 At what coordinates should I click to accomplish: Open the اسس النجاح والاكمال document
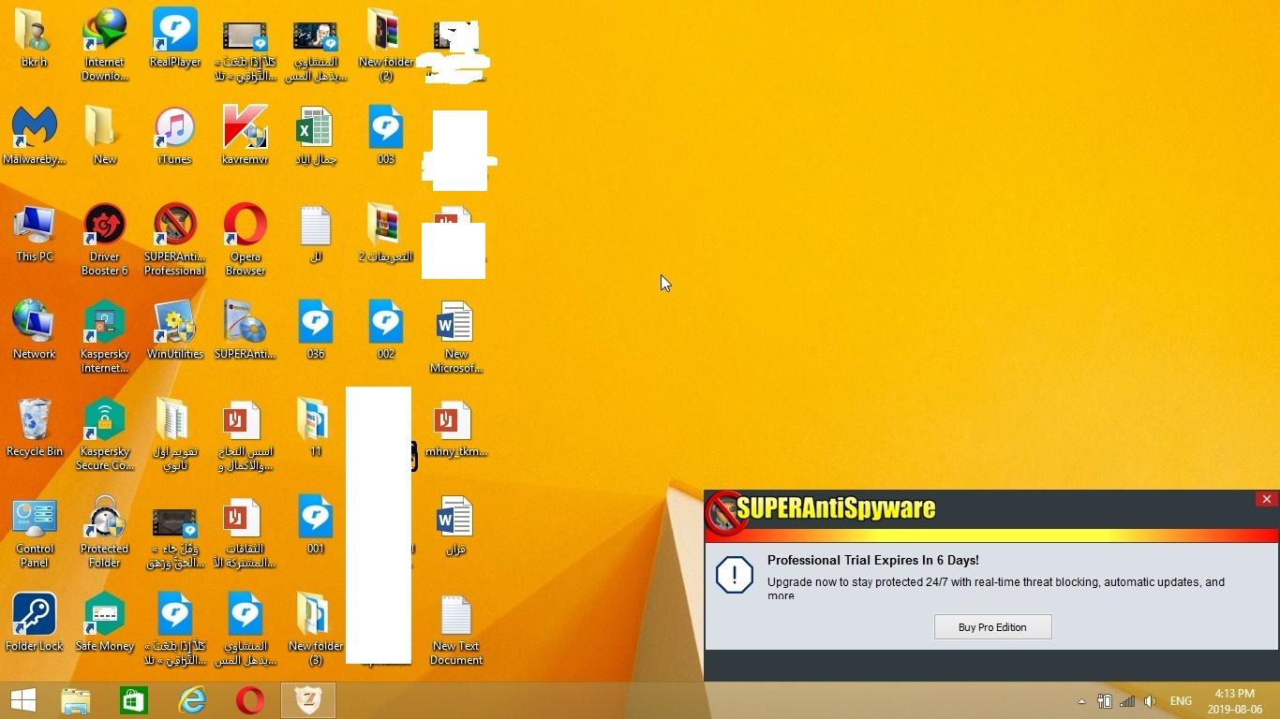pos(246,434)
